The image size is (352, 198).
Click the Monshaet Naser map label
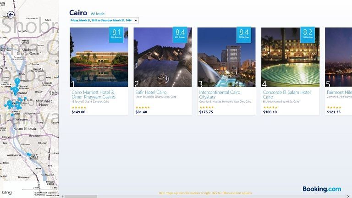coord(44,103)
